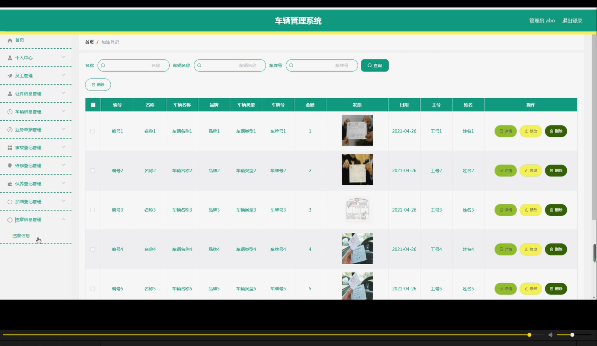Open 车辆信息管理 via its clock icon
Screen dimensions: 597x346
point(9,111)
